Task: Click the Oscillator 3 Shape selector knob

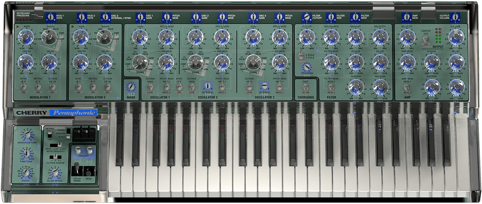Action: click(x=253, y=61)
